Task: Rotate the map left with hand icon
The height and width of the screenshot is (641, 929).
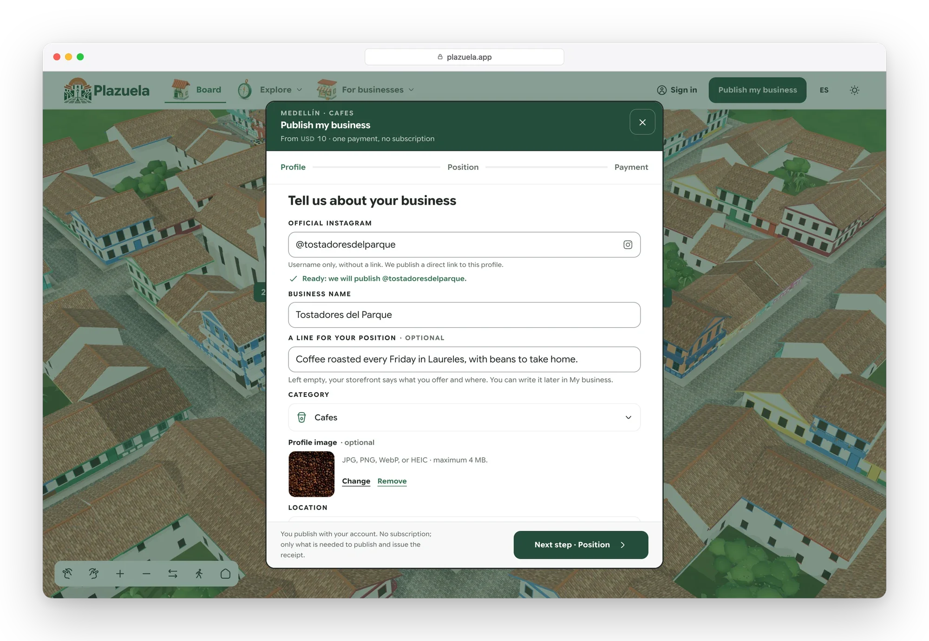Action: point(67,574)
